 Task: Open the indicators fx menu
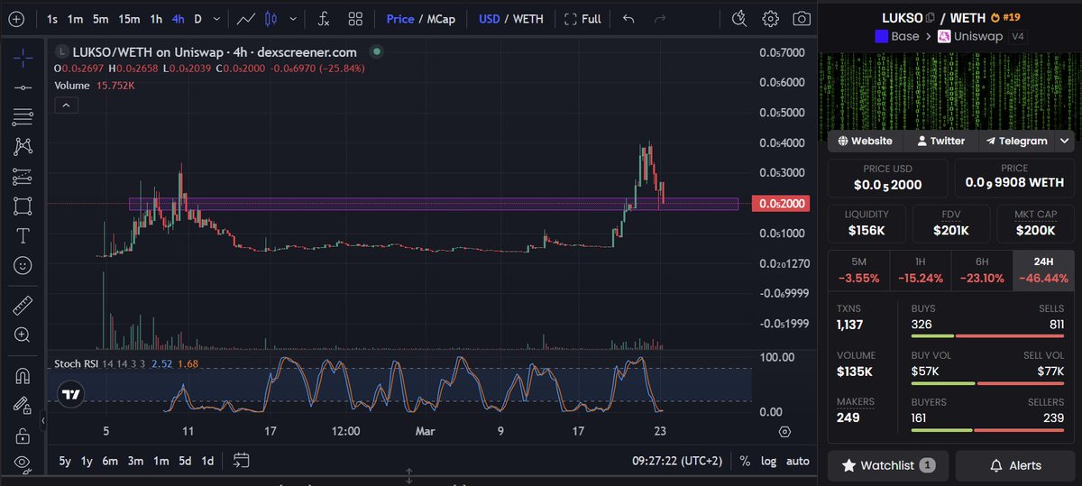pyautogui.click(x=323, y=18)
